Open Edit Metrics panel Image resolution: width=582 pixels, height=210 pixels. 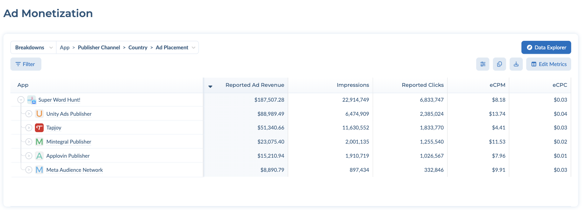(549, 64)
